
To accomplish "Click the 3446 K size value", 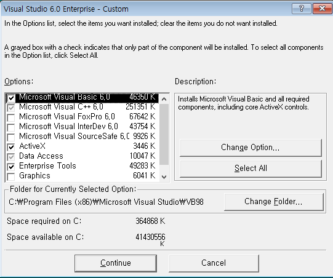I will pyautogui.click(x=144, y=146).
